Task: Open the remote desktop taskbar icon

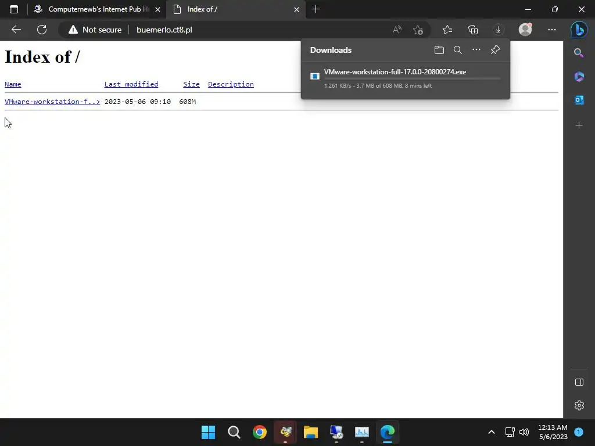Action: (x=336, y=432)
